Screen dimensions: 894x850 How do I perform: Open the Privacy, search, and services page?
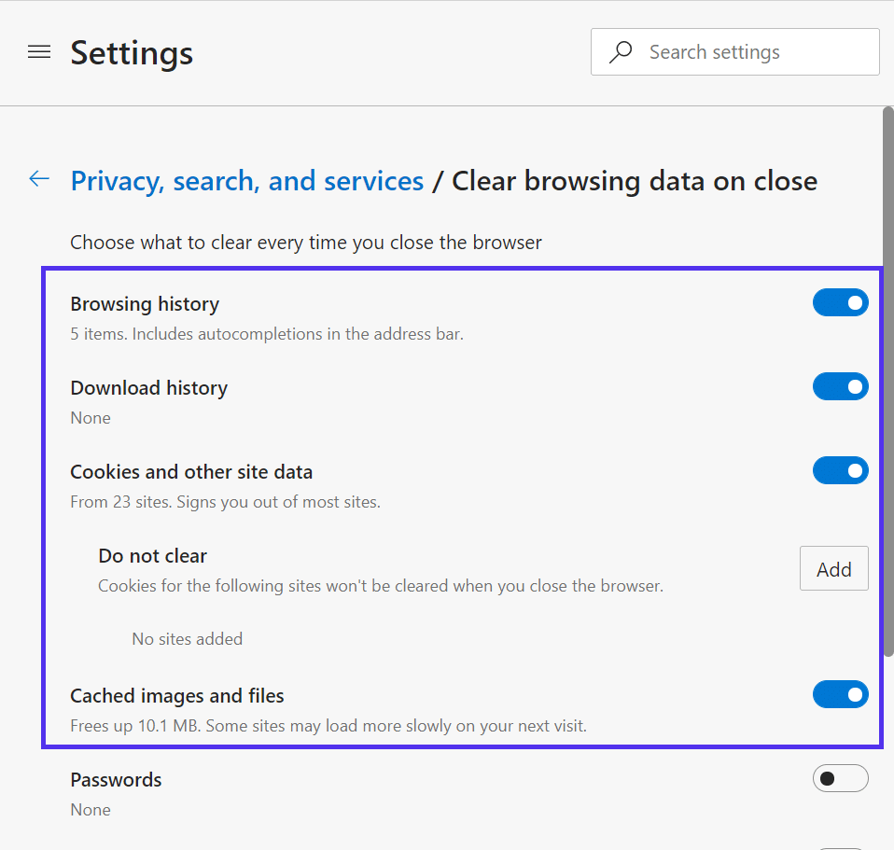click(246, 180)
